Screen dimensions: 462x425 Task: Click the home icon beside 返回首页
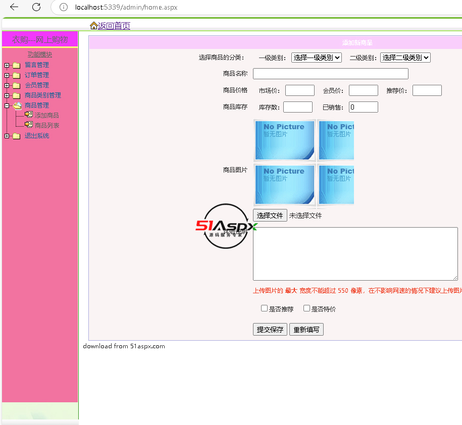(x=94, y=26)
